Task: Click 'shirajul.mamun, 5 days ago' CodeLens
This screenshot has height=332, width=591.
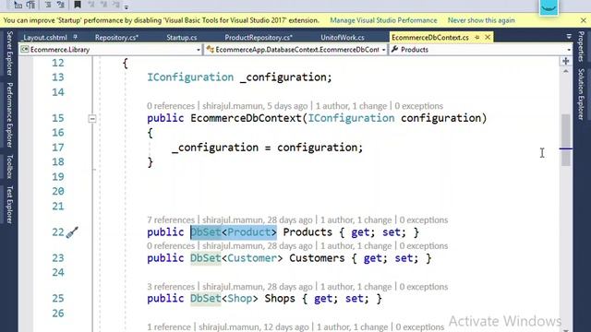Action: click(255, 106)
